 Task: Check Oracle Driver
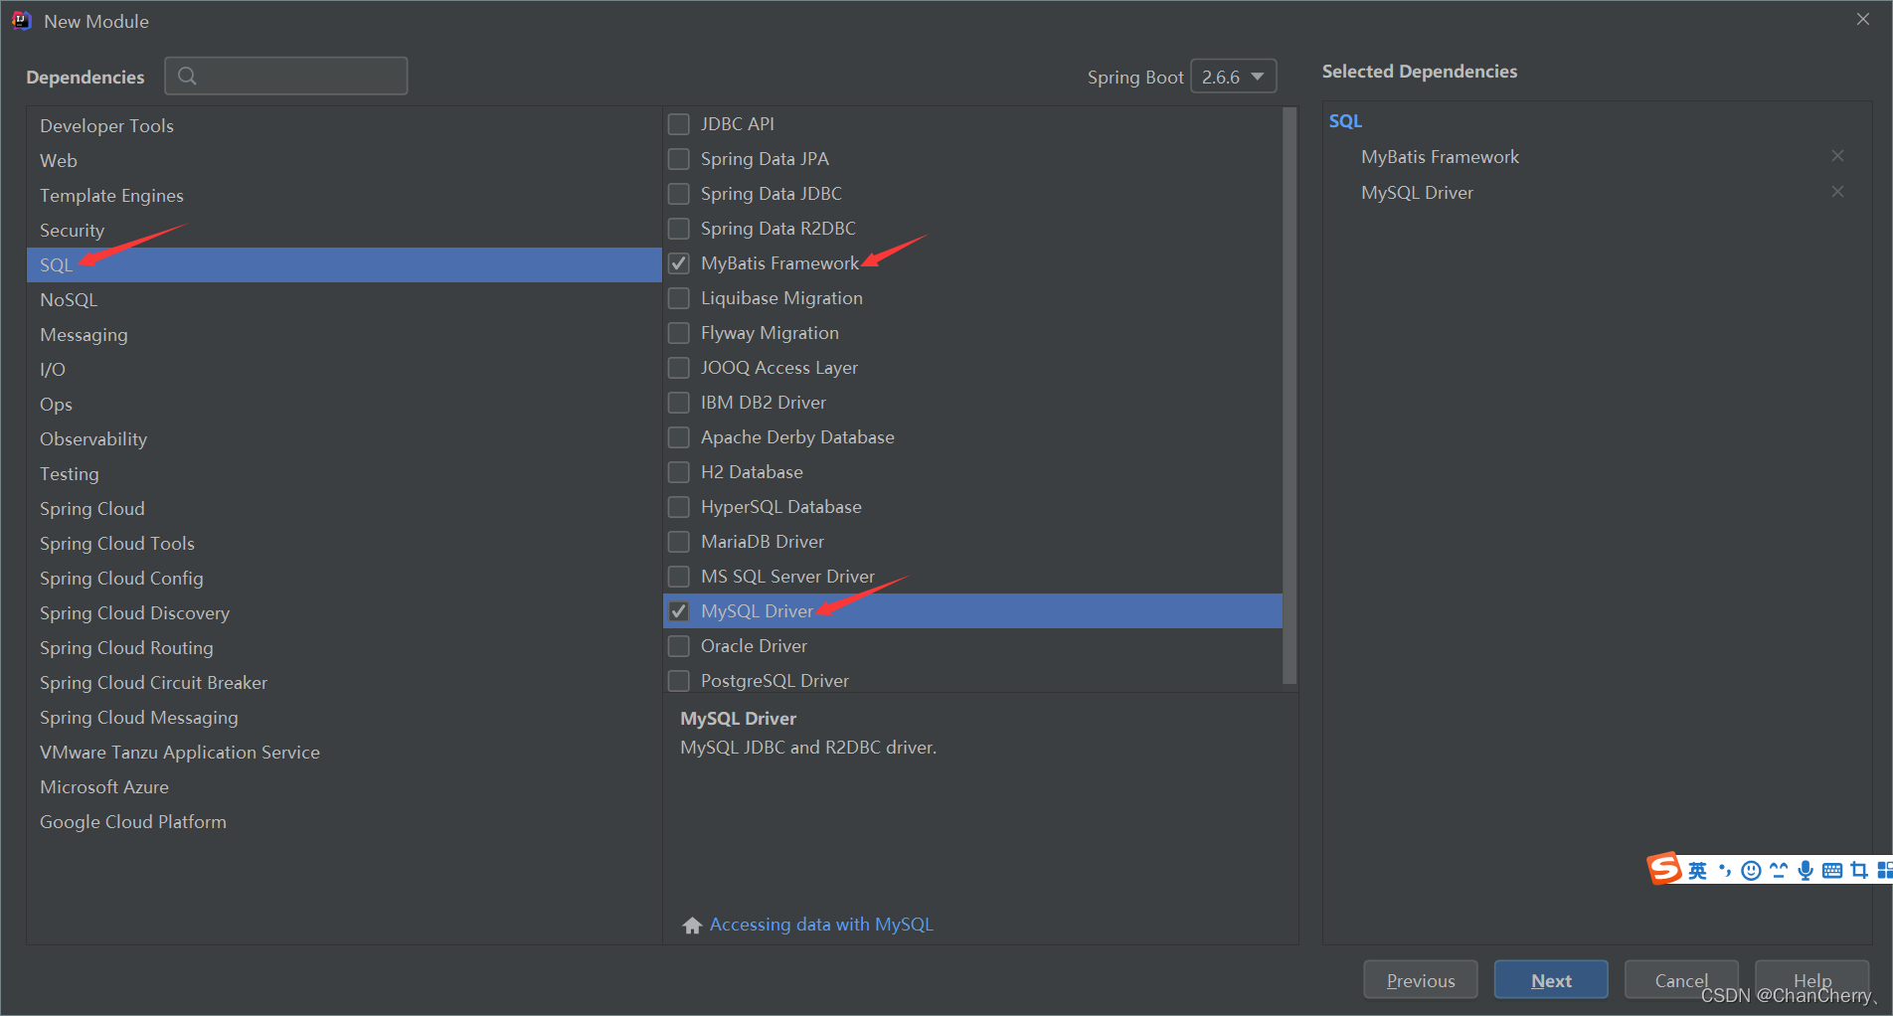click(679, 646)
